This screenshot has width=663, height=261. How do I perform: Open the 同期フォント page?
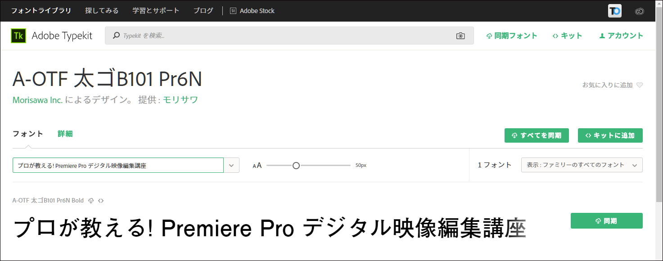coord(512,36)
